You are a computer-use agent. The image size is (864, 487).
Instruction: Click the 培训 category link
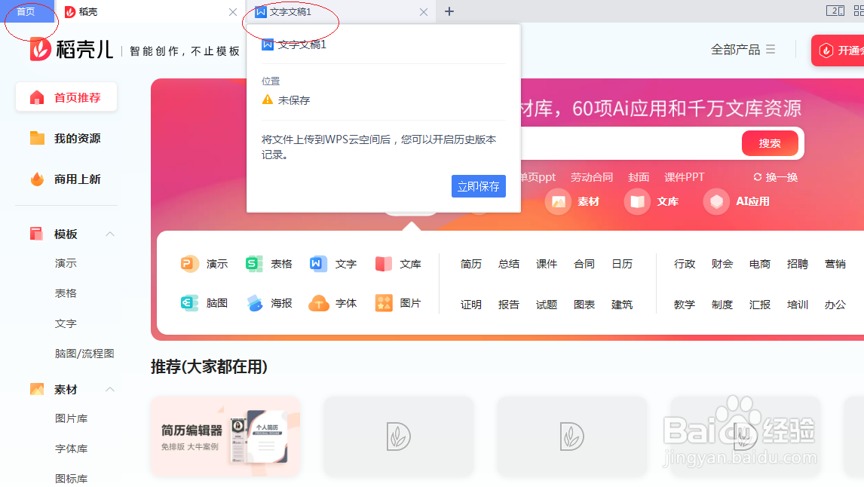click(798, 305)
